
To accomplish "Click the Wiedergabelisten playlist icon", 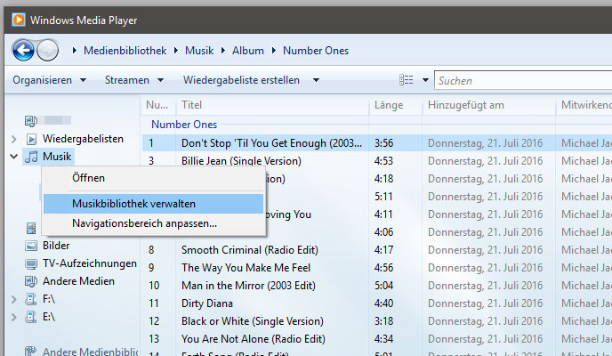I will [31, 139].
